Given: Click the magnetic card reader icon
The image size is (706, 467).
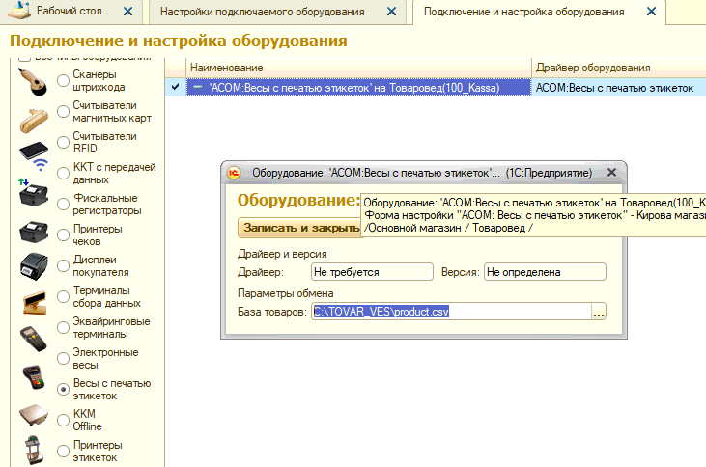Looking at the screenshot, I should tap(34, 120).
